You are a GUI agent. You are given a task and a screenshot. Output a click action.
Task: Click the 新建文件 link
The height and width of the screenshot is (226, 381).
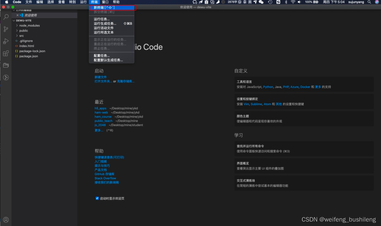pyautogui.click(x=101, y=77)
